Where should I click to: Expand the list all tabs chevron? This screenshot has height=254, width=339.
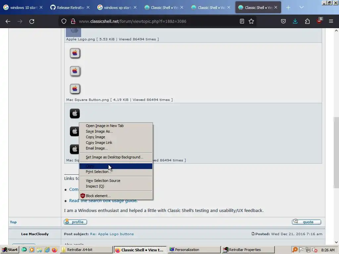[x=302, y=7]
